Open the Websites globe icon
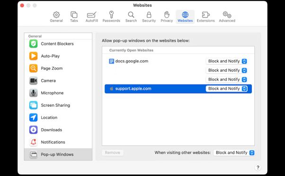The height and width of the screenshot is (176, 285). point(185,15)
